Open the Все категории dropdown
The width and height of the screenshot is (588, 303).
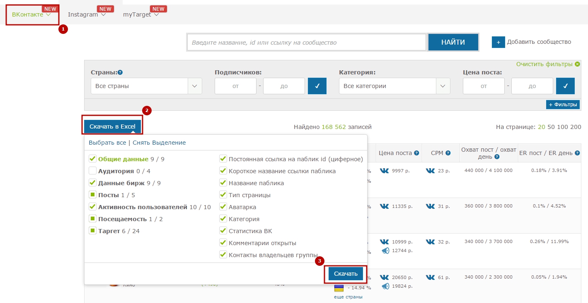pyautogui.click(x=394, y=86)
